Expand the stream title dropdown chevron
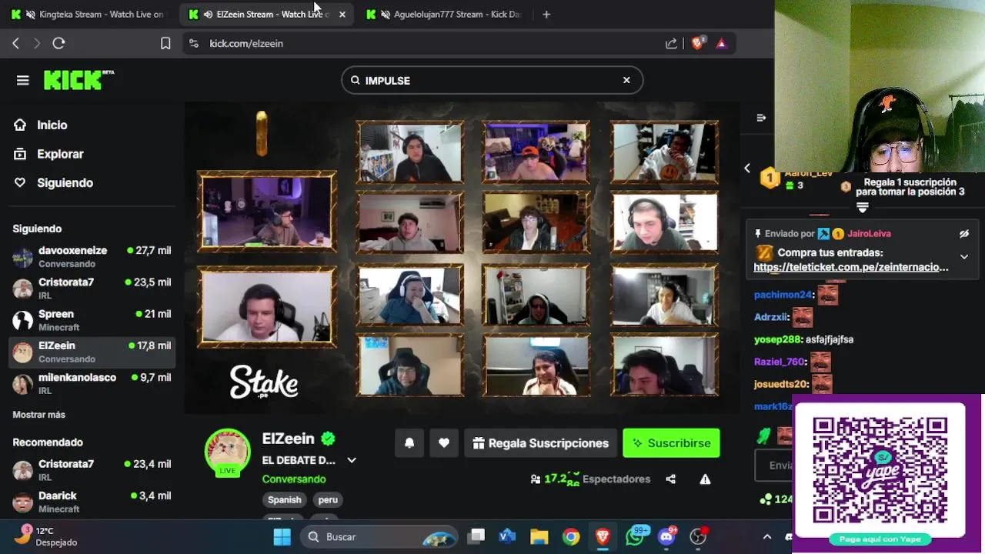Screen dimensions: 985x554 click(352, 460)
